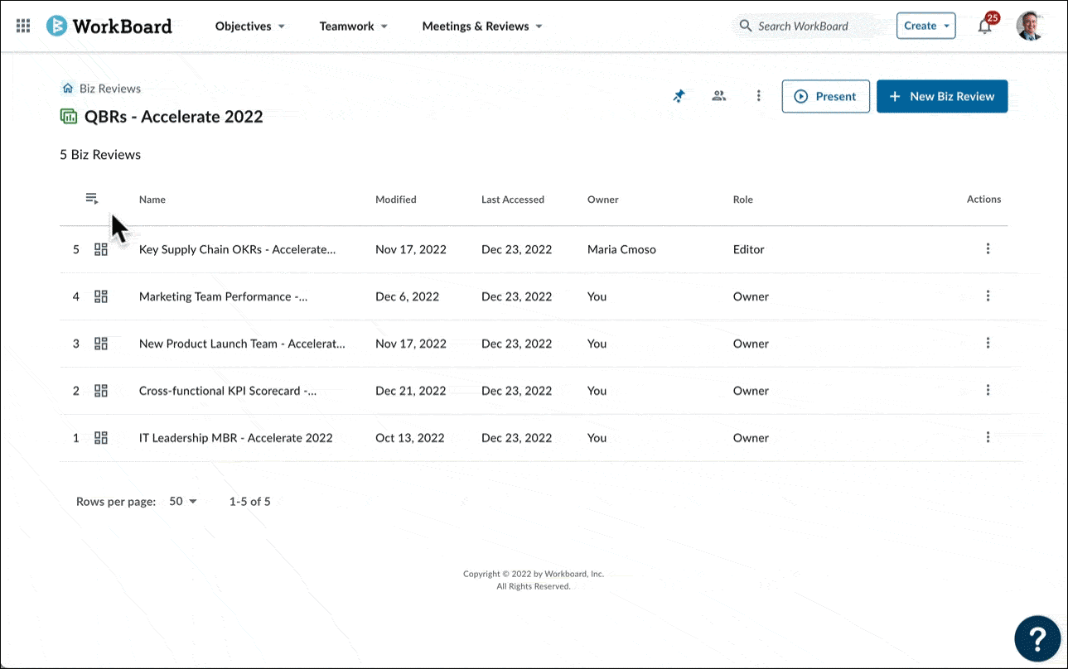1068x669 pixels.
Task: Open the apps grid launcher icon
Action: [x=23, y=26]
